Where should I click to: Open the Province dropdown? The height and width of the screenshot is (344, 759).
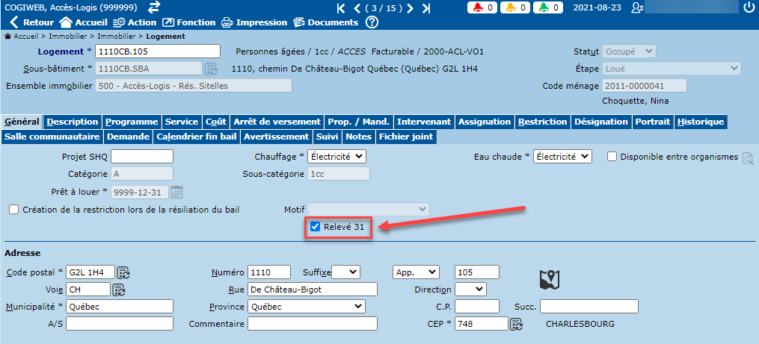click(307, 307)
